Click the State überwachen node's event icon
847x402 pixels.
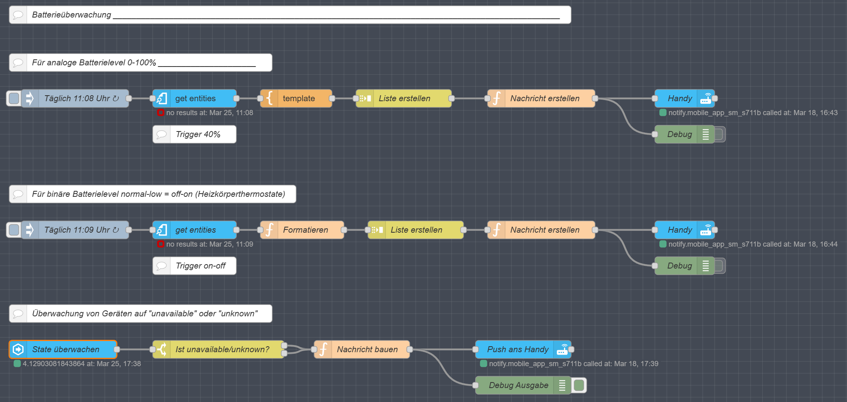click(18, 349)
